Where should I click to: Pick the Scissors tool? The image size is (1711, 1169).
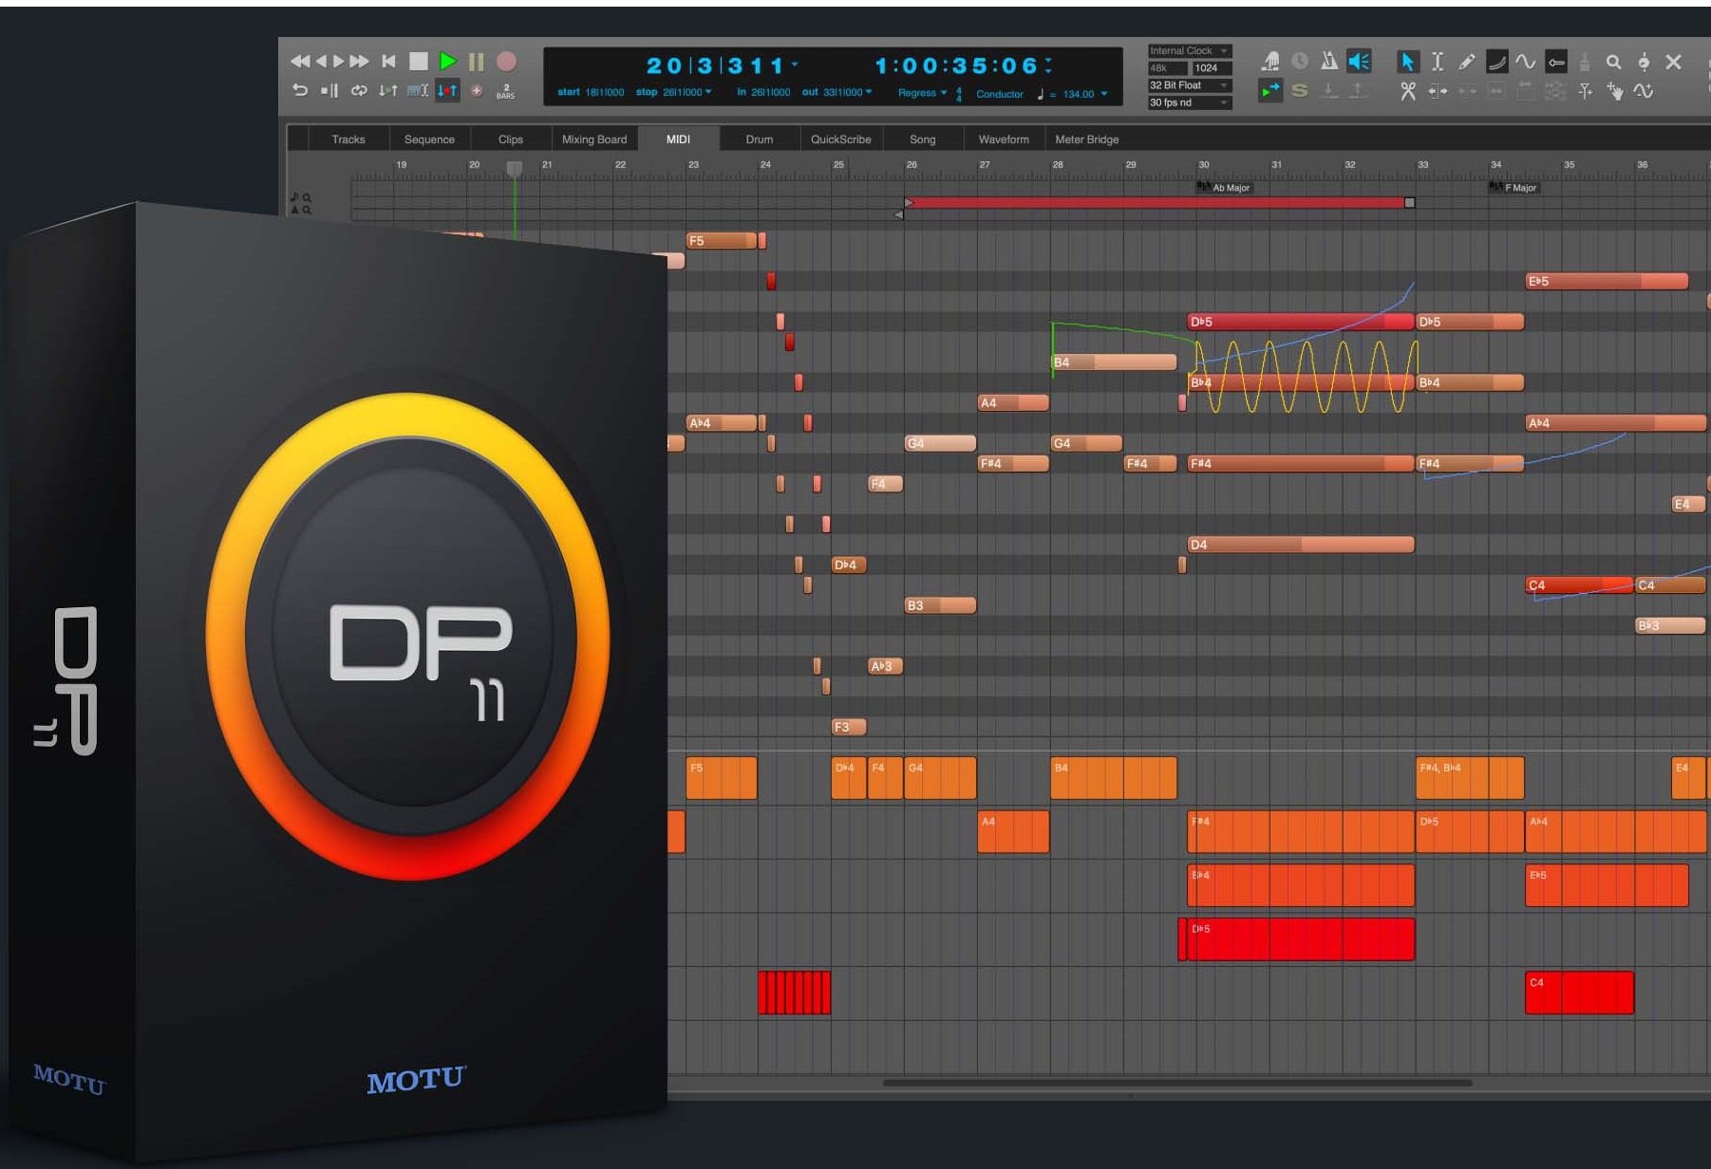tap(1407, 91)
